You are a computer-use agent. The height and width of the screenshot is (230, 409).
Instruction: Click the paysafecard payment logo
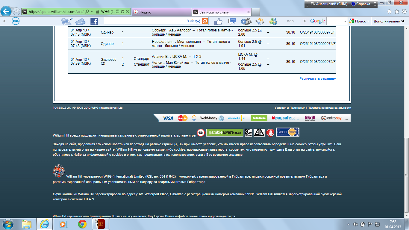tap(285, 118)
